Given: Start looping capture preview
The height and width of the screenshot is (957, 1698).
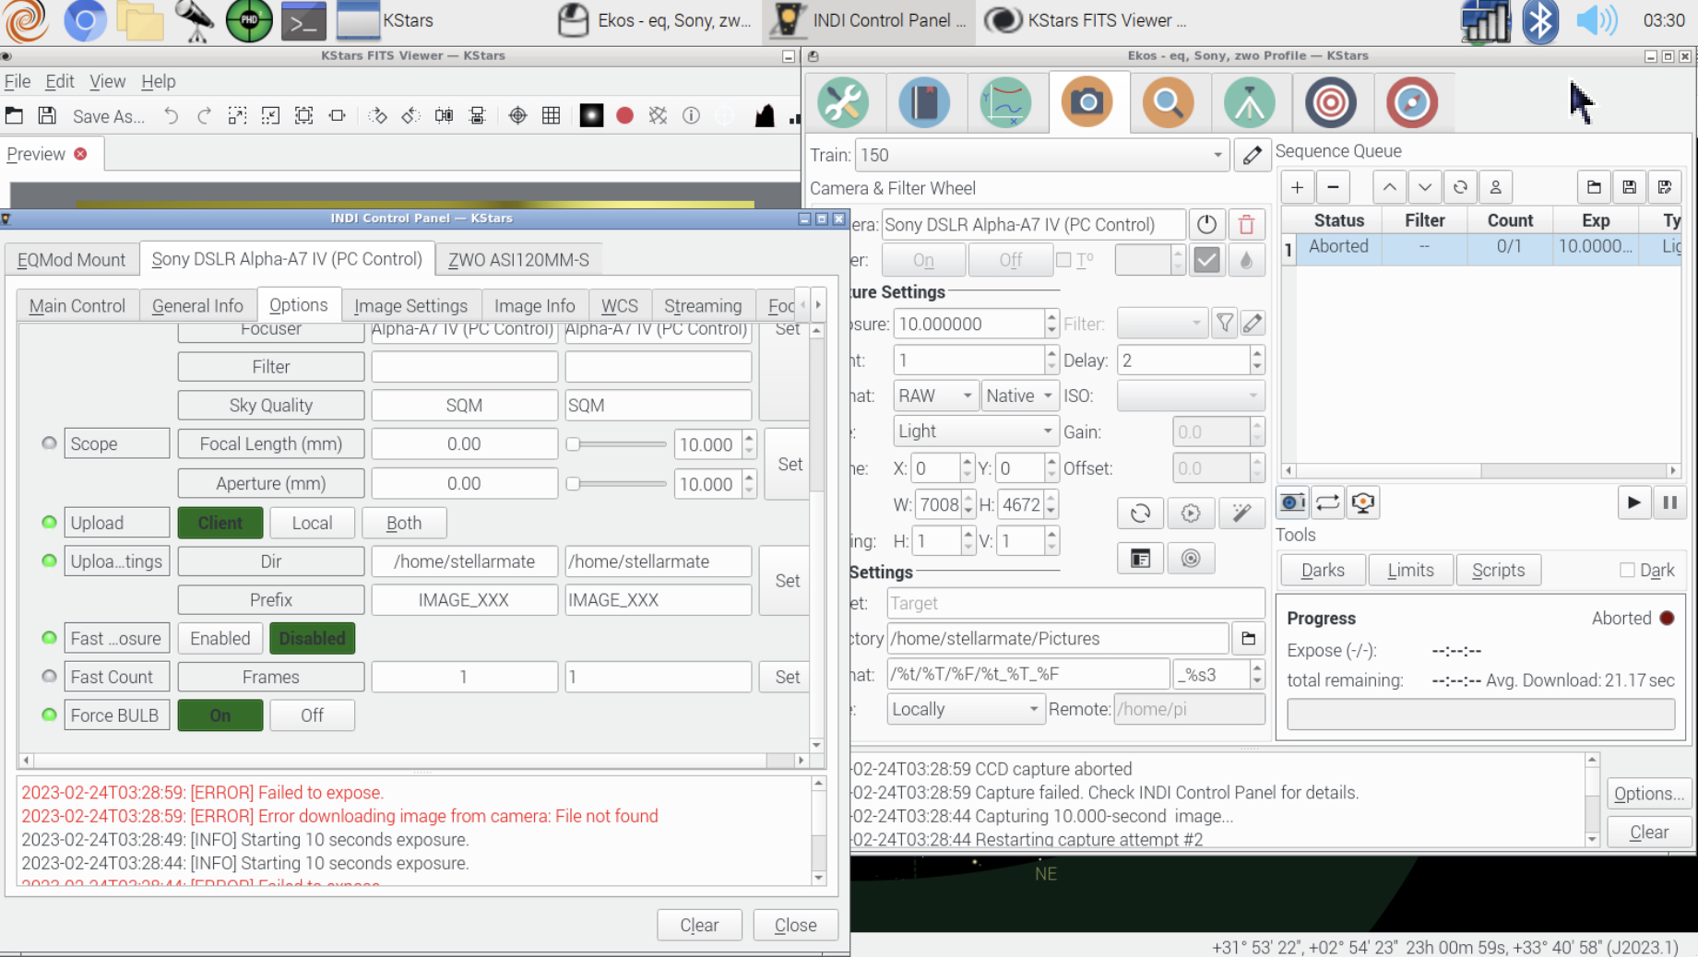Looking at the screenshot, I should tap(1327, 502).
